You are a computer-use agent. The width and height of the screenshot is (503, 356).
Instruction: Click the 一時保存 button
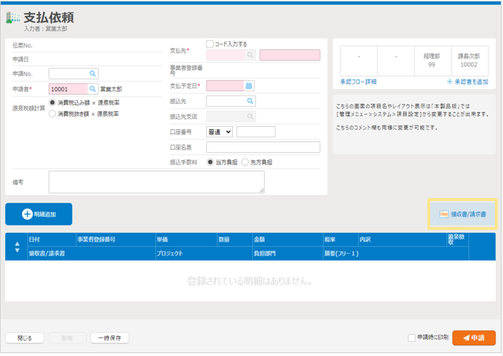click(110, 338)
